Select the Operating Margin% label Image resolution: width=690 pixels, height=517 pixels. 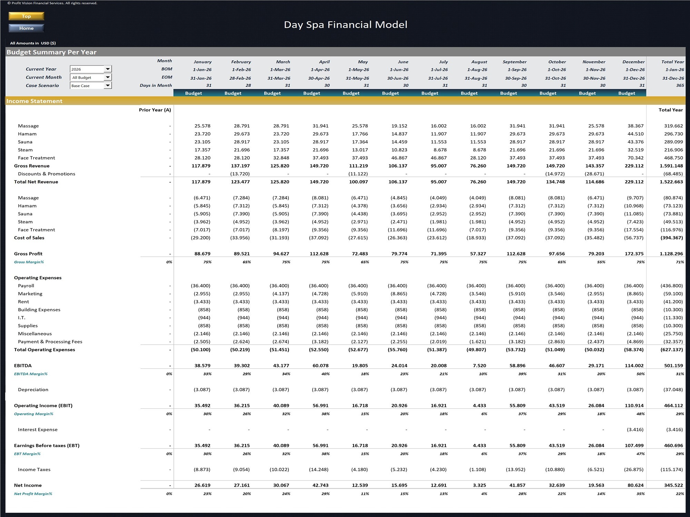[33, 414]
